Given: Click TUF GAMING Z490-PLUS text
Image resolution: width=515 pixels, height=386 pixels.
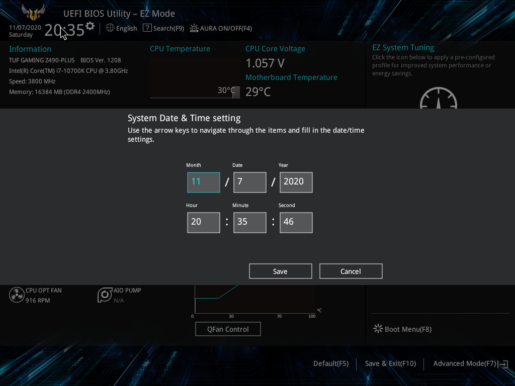Looking at the screenshot, I should [42, 60].
